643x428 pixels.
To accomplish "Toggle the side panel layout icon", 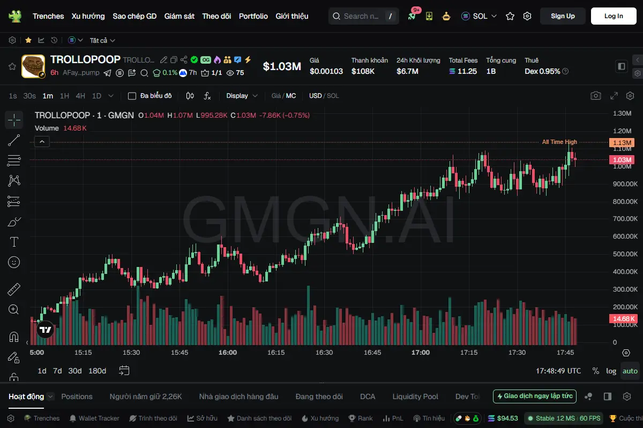I will [x=622, y=66].
